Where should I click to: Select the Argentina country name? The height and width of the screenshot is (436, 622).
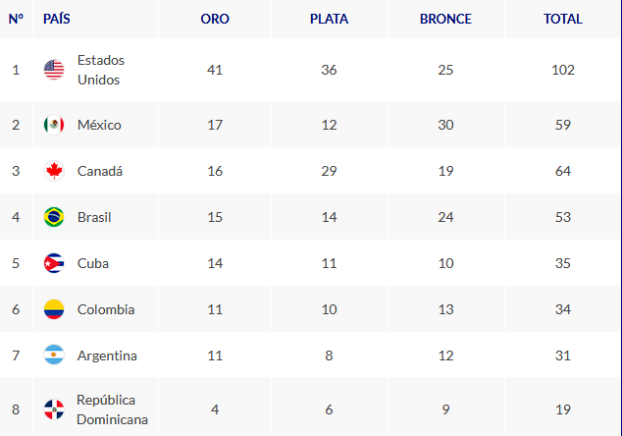pyautogui.click(x=107, y=355)
